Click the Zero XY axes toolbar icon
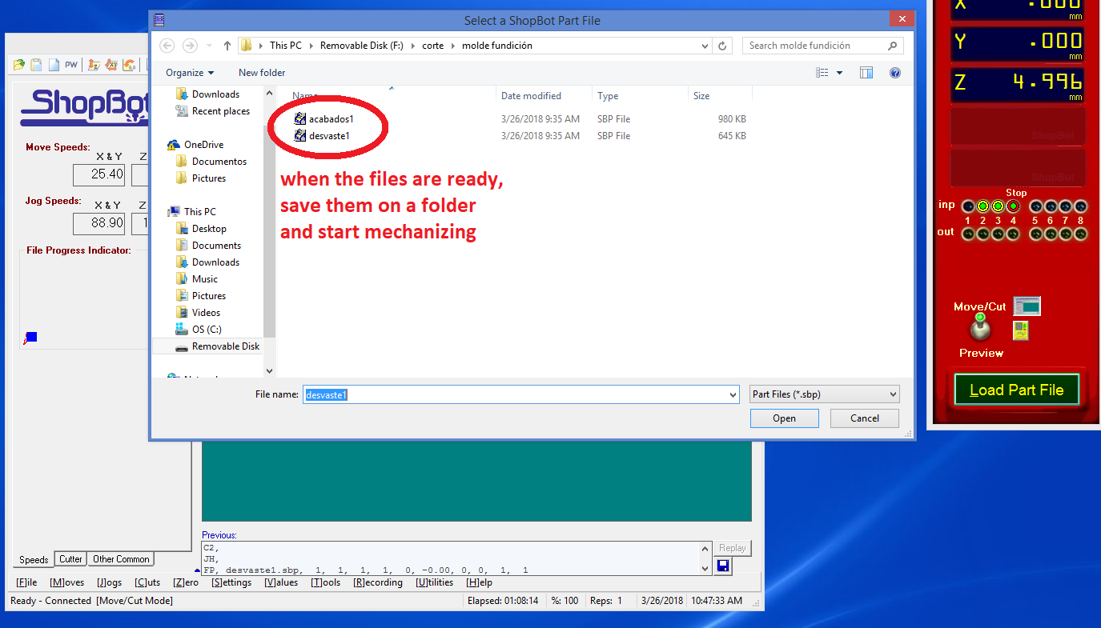This screenshot has height=628, width=1101. coord(111,65)
